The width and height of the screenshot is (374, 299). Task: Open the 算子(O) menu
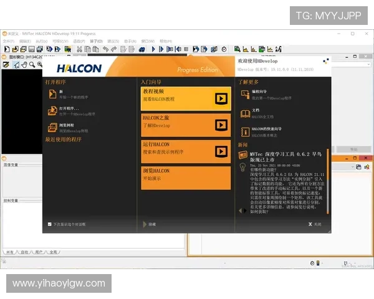pyautogui.click(x=97, y=41)
